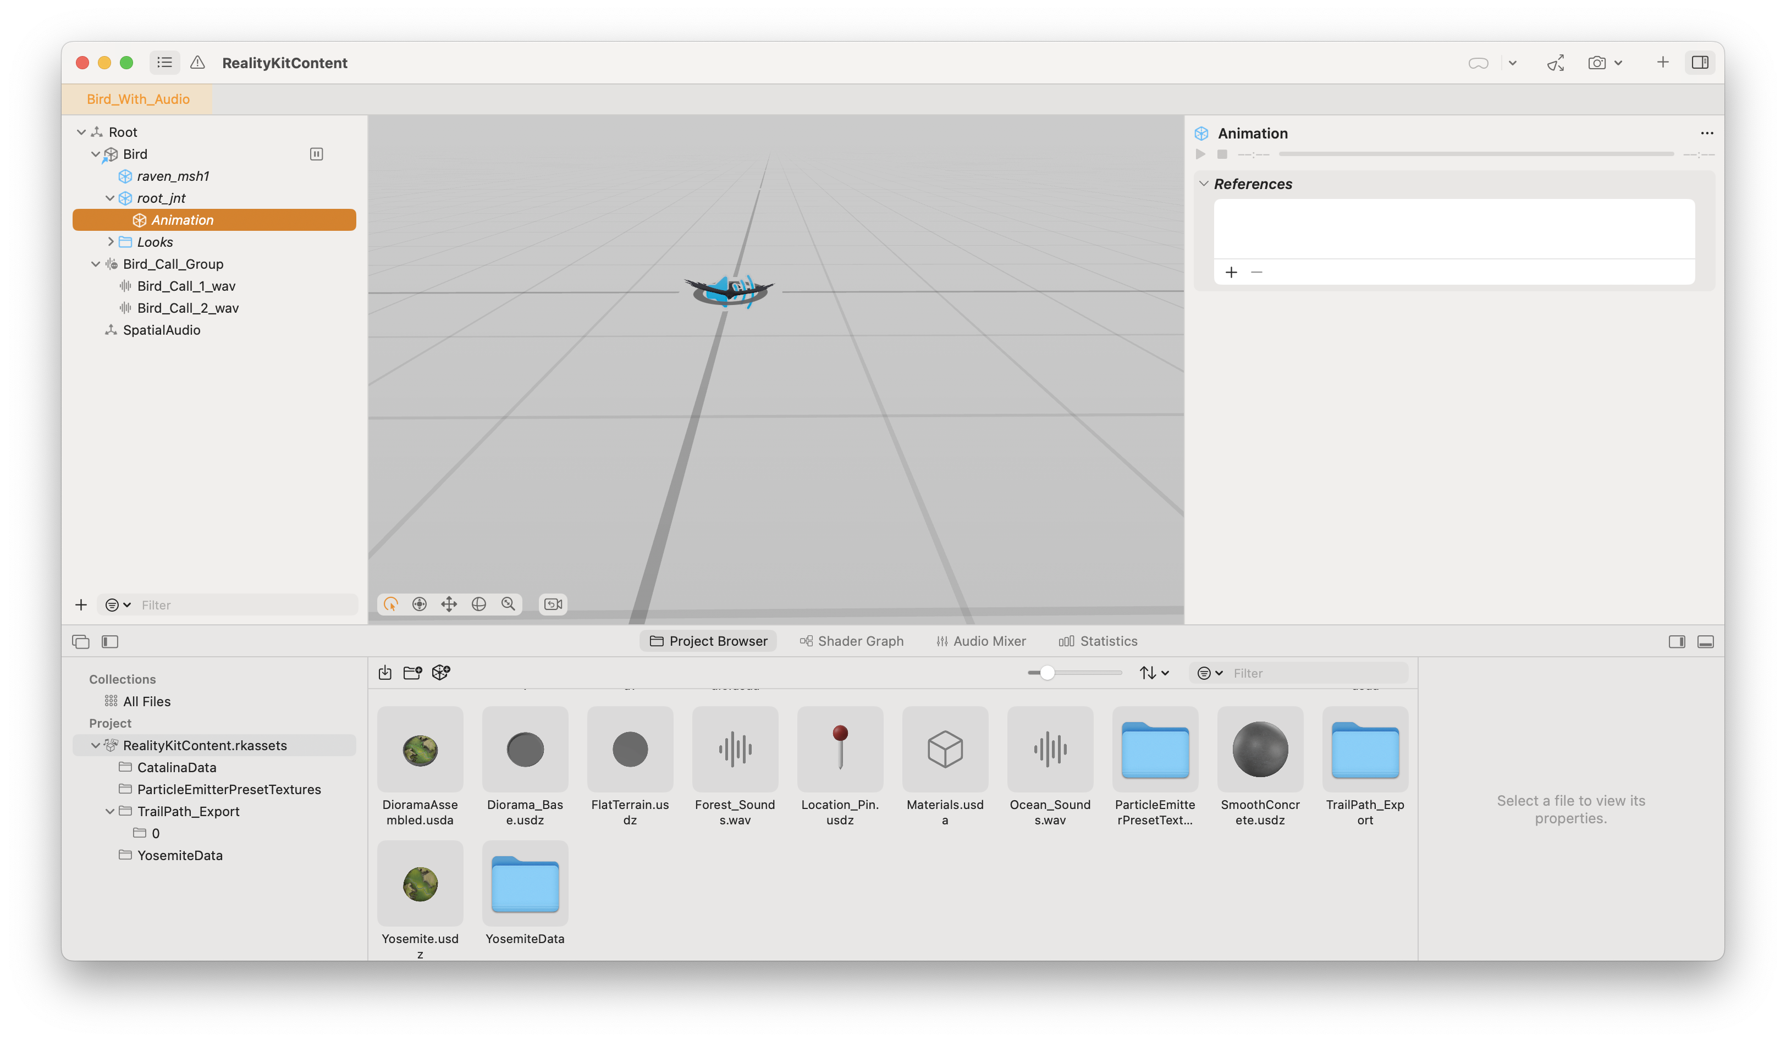Select the pan move tool icon
Screen dimensions: 1786x1042
coord(449,604)
